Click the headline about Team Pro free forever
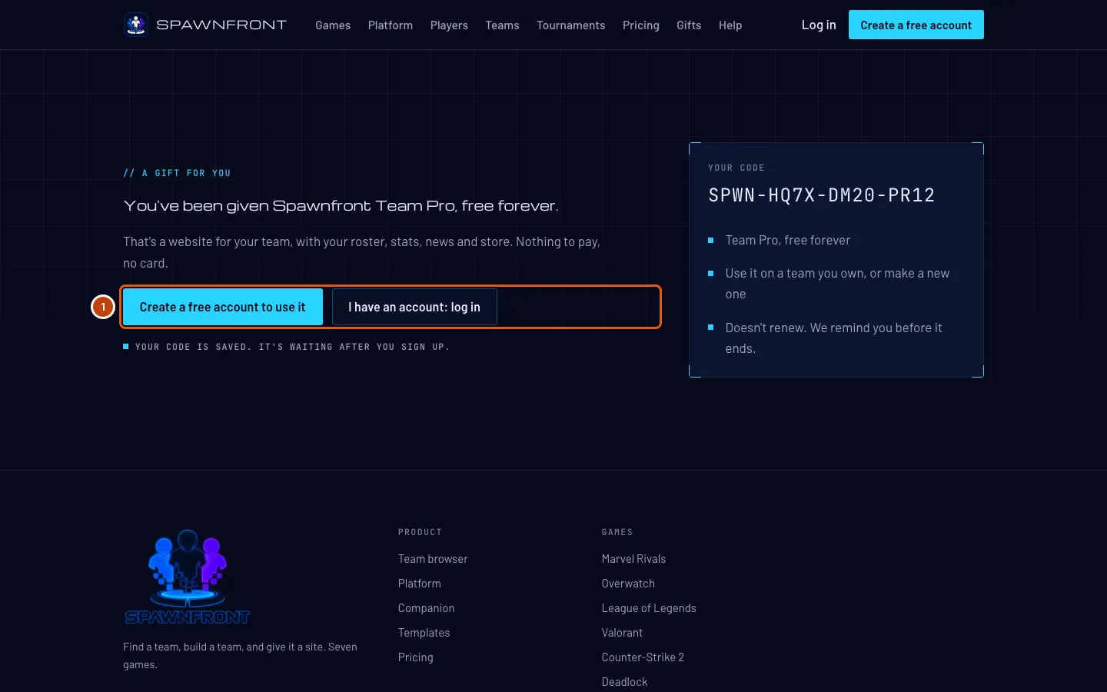Viewport: 1107px width, 692px height. coord(341,206)
